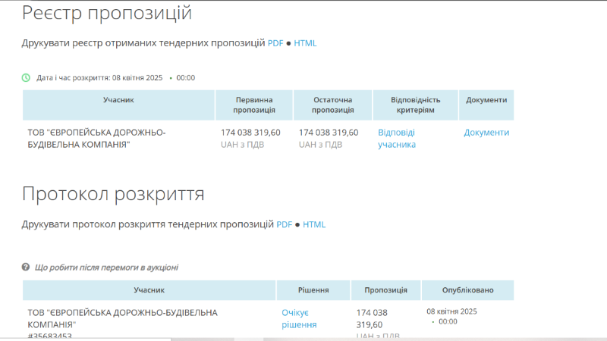Click 'Рішення' column header in protocol table
Screen dimensions: 607x341
[x=313, y=290]
